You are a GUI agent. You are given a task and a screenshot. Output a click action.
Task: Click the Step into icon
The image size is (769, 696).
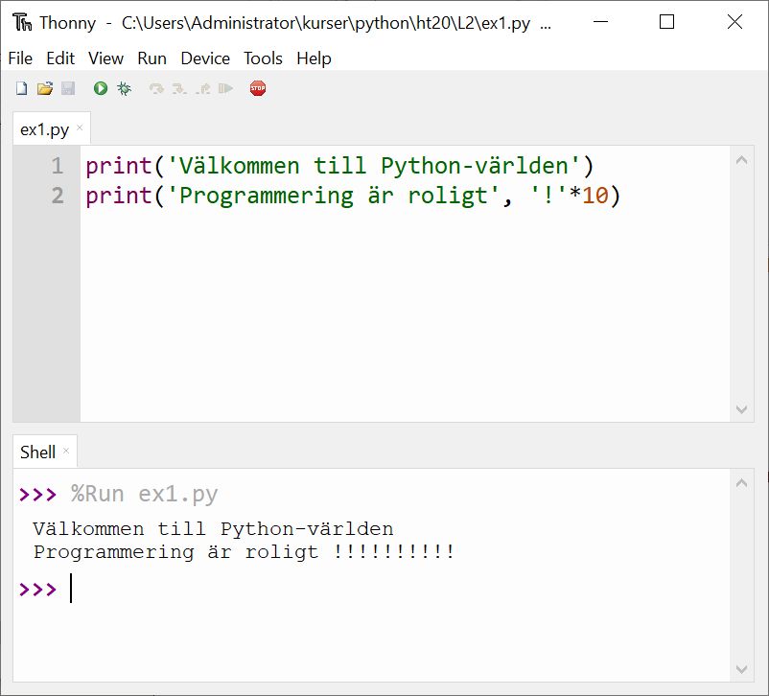click(x=179, y=88)
